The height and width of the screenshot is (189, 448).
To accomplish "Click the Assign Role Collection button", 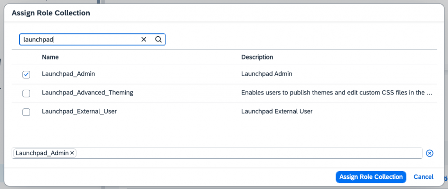I will point(371,177).
